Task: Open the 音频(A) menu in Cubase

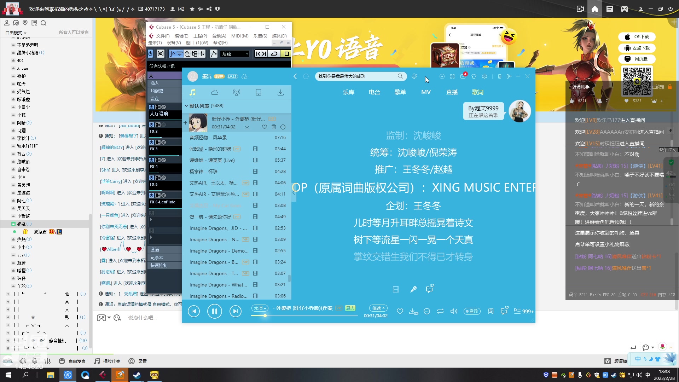Action: point(219,36)
